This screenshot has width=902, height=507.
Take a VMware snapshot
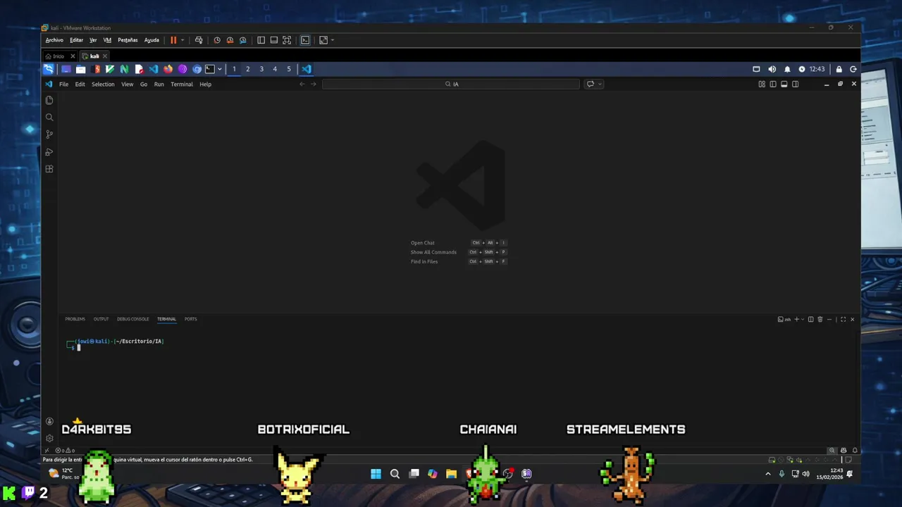217,40
